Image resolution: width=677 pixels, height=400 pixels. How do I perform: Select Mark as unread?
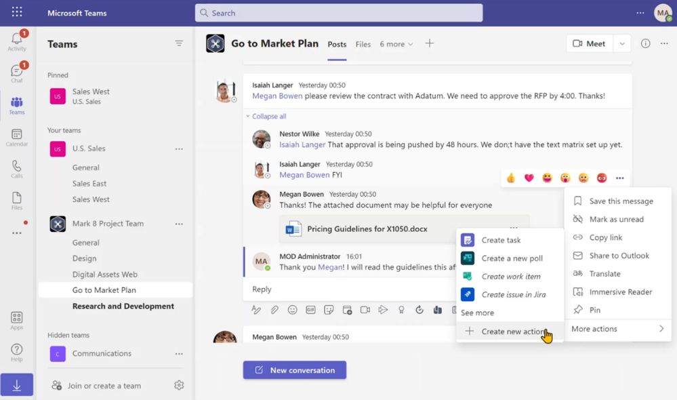[618, 219]
